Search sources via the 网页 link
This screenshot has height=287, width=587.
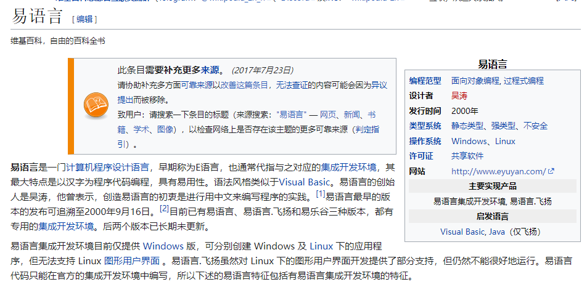click(328, 115)
